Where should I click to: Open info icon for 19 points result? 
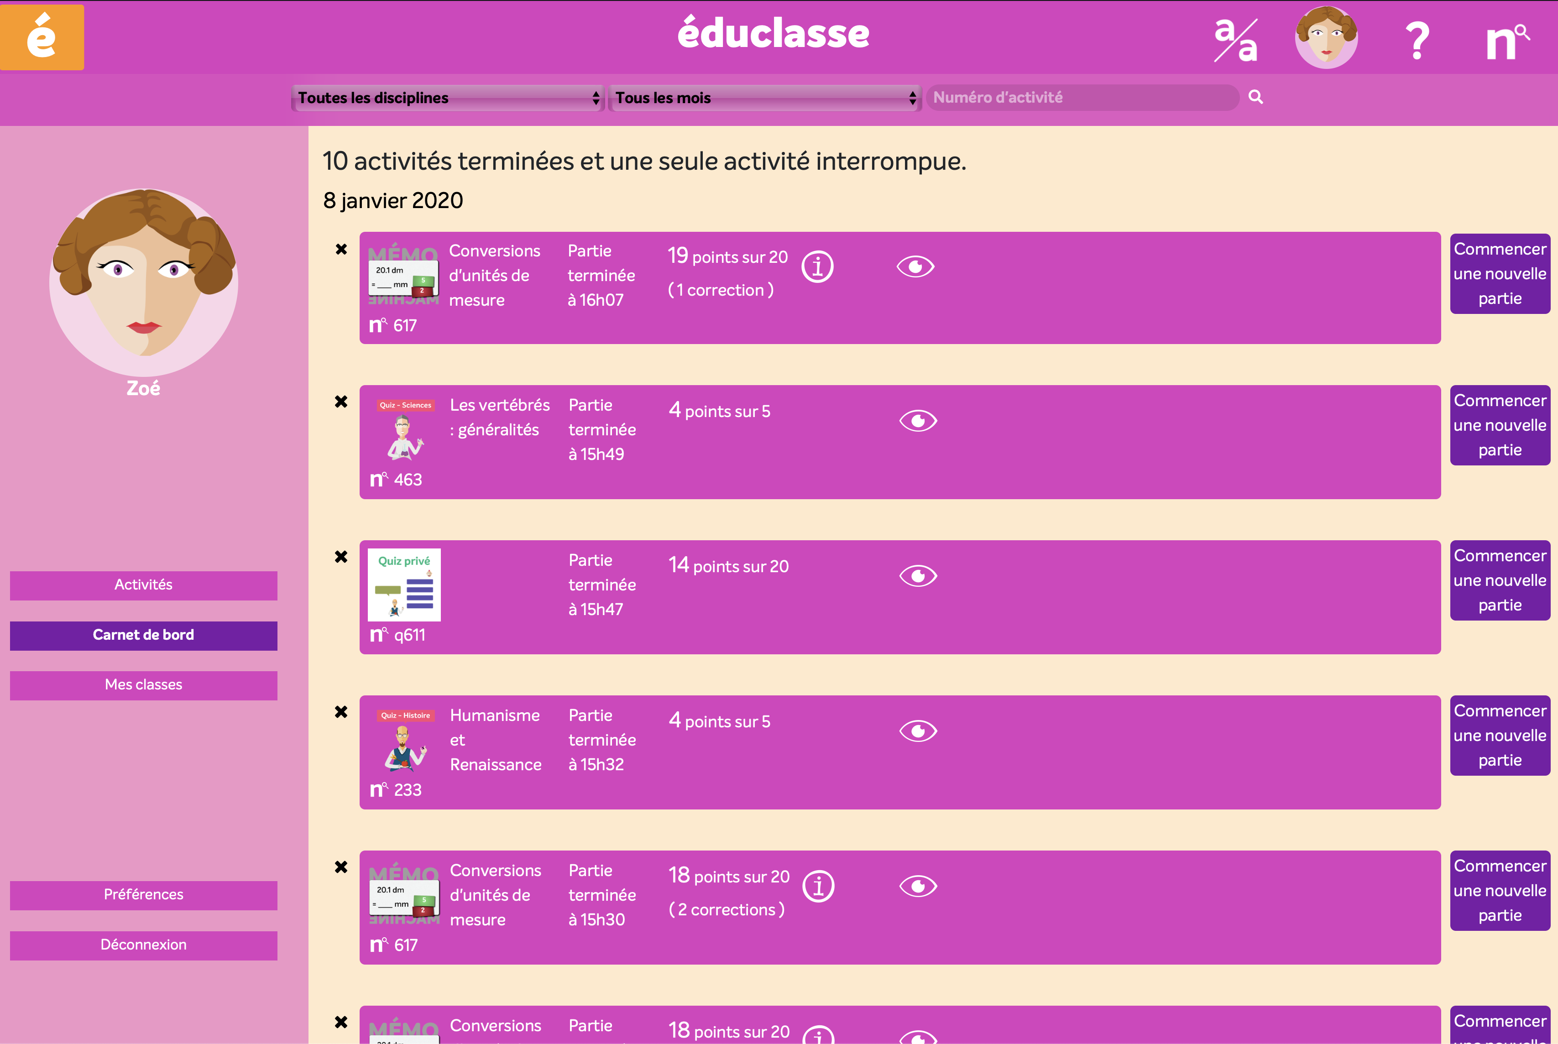point(817,267)
